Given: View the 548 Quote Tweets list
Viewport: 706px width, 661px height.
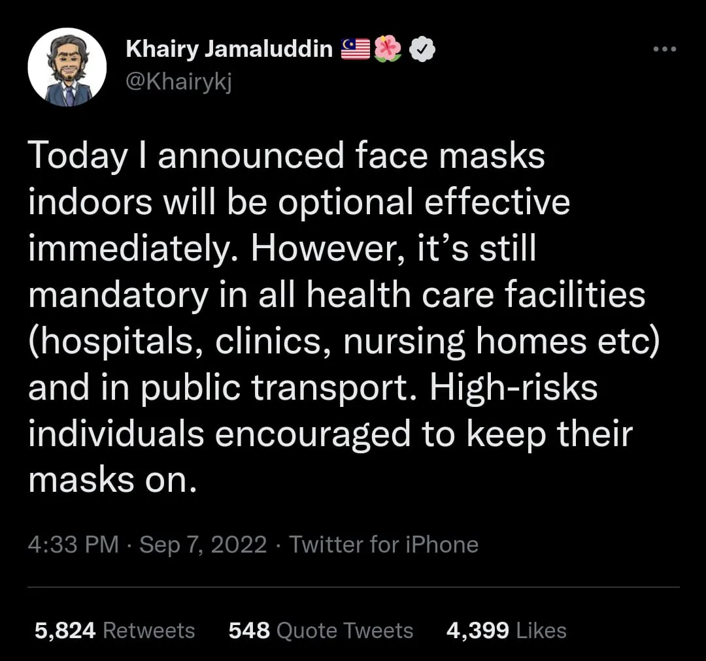Looking at the screenshot, I should click(x=320, y=630).
